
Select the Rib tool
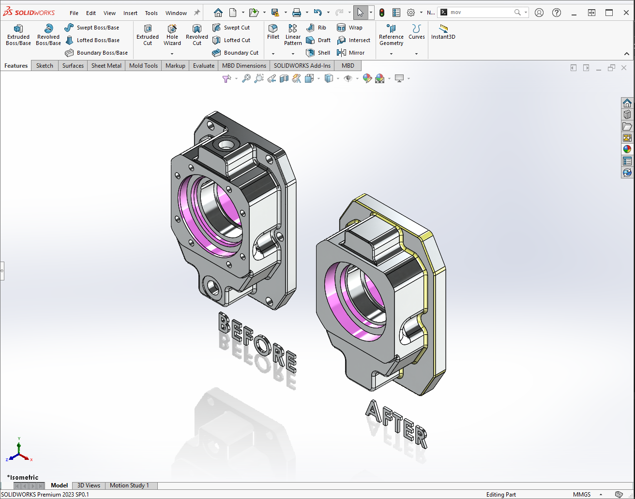click(x=316, y=28)
